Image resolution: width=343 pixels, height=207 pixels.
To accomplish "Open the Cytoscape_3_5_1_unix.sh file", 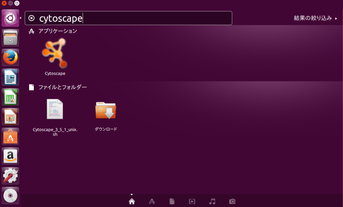I will click(55, 109).
